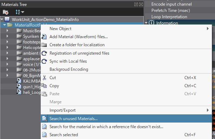Viewport: 215px width, 139px height.
Task: Choose Registration of unregistered files
Action: pyautogui.click(x=126, y=53)
